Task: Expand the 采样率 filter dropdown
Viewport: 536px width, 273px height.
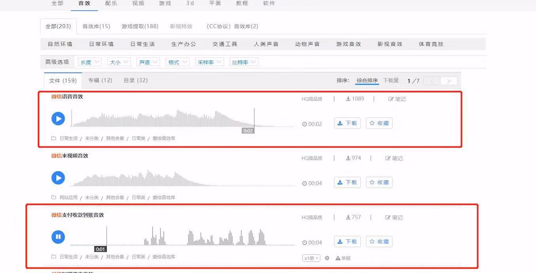Action: point(209,62)
